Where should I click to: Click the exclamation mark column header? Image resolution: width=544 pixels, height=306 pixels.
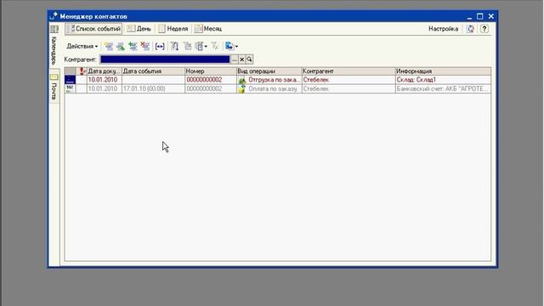(82, 71)
